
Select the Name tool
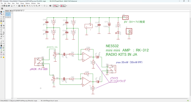1,32
